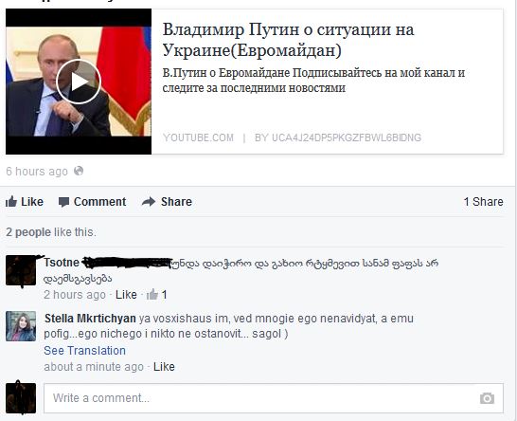
Task: Click the Share arrow icon
Action: coord(149,201)
